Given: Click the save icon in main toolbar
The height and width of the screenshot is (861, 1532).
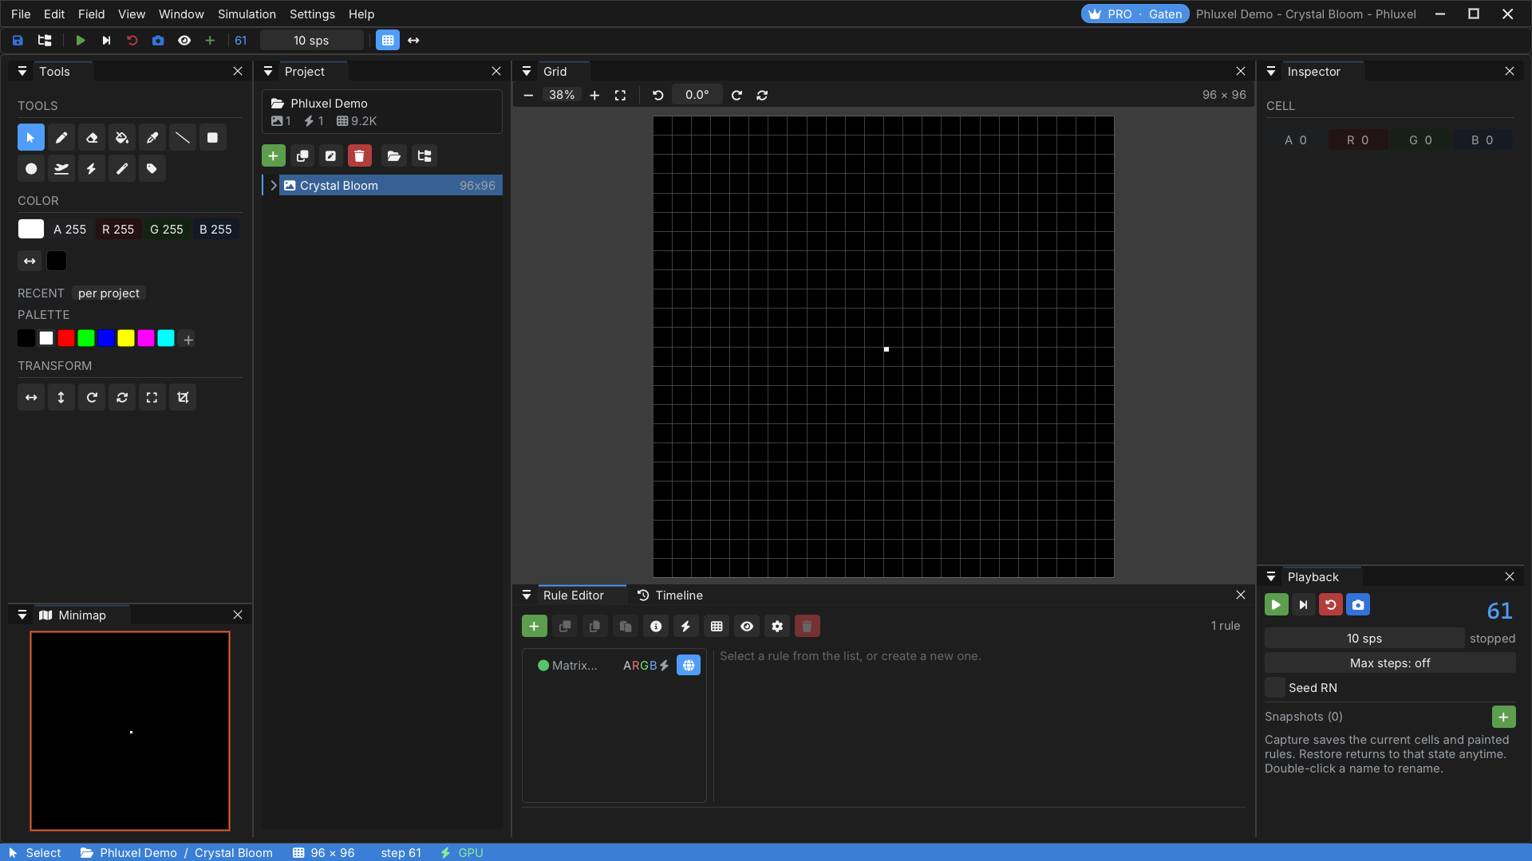Looking at the screenshot, I should (18, 41).
